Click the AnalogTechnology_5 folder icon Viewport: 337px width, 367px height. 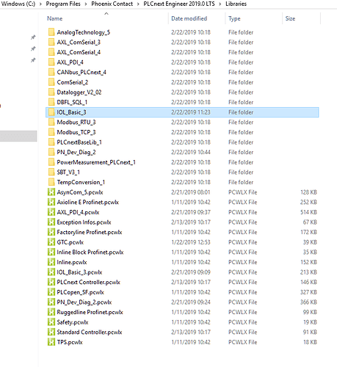pos(51,32)
